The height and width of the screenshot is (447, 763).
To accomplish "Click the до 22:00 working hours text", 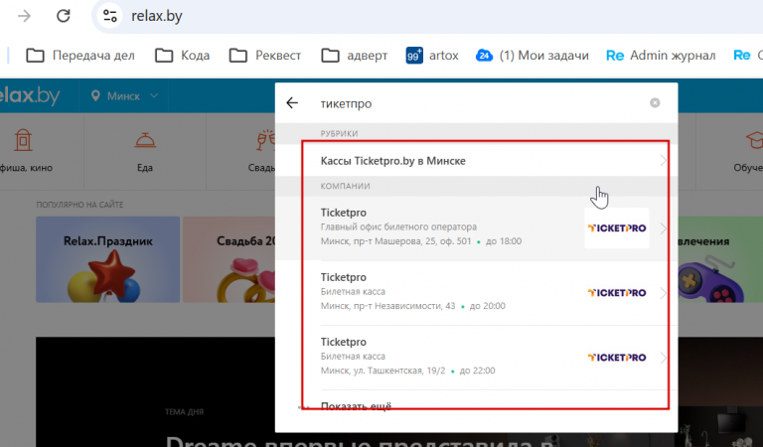I will 477,371.
